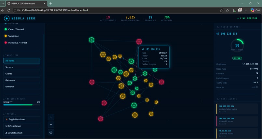Click the CLEAN status badge
The width and height of the screenshot is (262, 139).
[x=237, y=58]
